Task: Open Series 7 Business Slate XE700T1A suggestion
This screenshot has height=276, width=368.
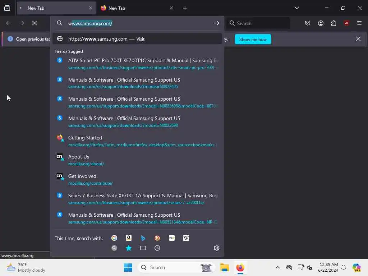Action: pos(137,199)
